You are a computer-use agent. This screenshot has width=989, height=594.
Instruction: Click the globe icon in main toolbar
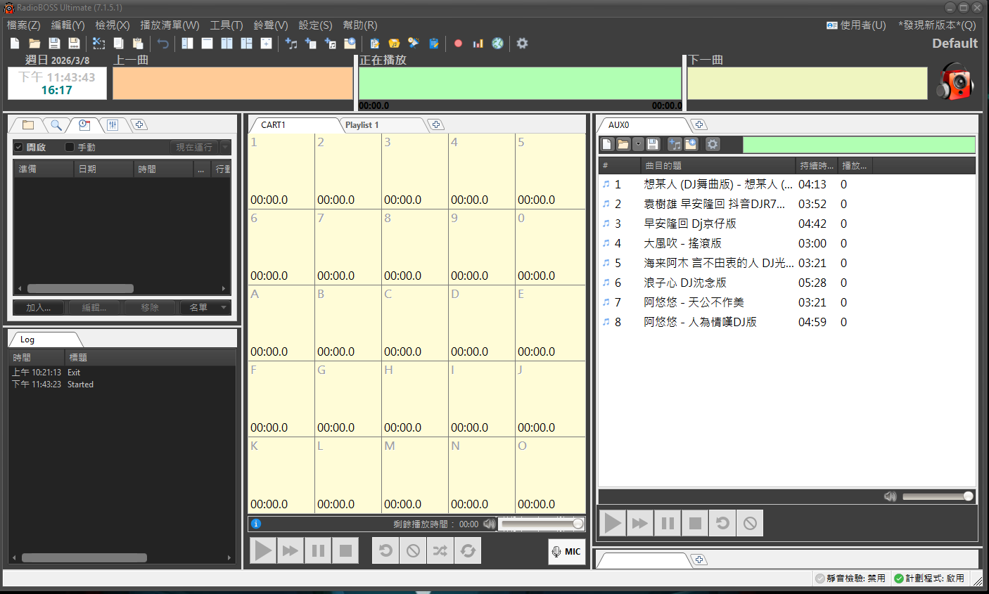[x=498, y=44]
